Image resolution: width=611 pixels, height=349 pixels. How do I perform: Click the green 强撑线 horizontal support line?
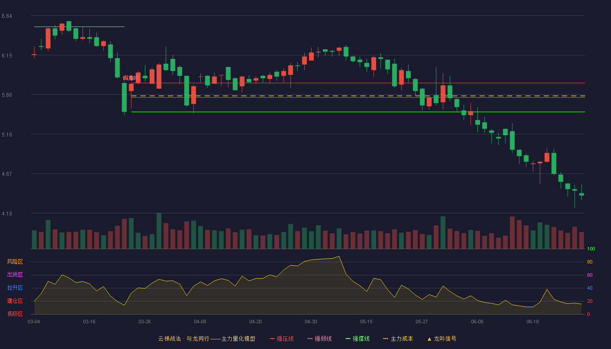pos(358,112)
